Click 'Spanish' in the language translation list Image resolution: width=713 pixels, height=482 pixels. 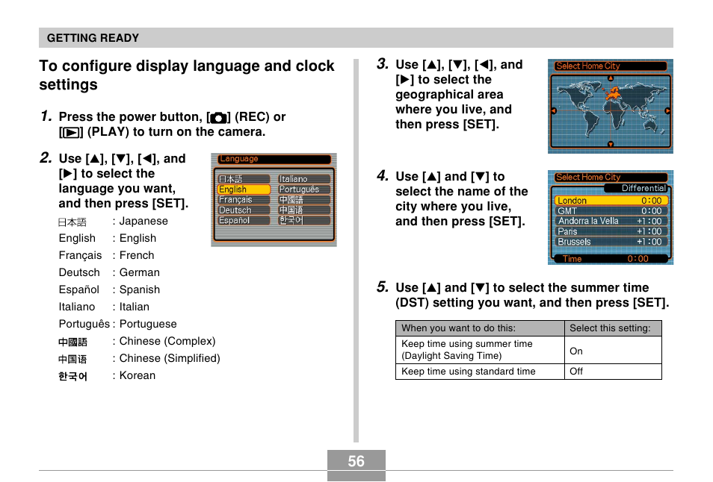click(139, 289)
